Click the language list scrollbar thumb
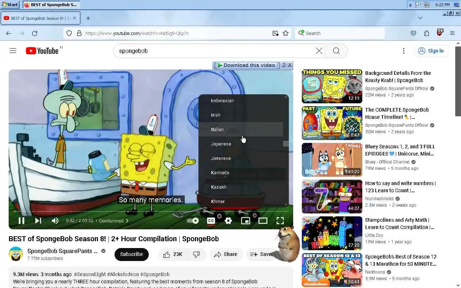Screen dimensions: 461x288 286,144
